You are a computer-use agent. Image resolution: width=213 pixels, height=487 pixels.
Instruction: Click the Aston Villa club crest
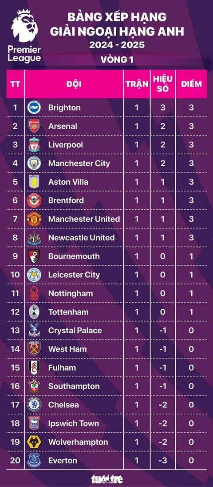point(34,182)
